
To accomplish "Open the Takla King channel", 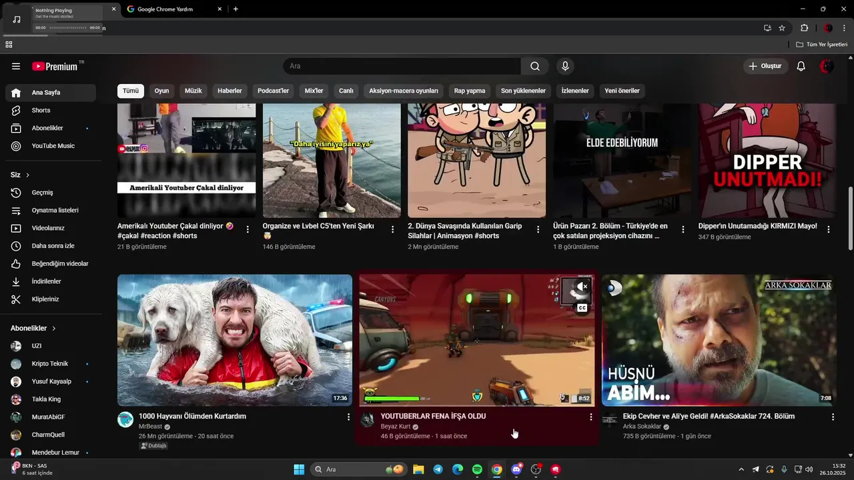I will pos(51,399).
